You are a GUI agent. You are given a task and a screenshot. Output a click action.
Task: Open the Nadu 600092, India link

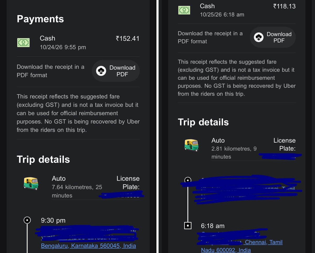click(226, 250)
